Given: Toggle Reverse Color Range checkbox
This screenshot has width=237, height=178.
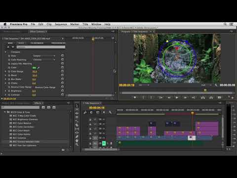Looking at the screenshot, I should point(34,87).
